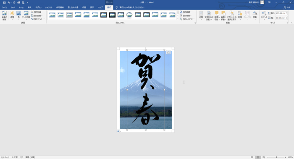294x159 pixels.
Task: Open the File (ファイル) tab
Action: pos(4,8)
